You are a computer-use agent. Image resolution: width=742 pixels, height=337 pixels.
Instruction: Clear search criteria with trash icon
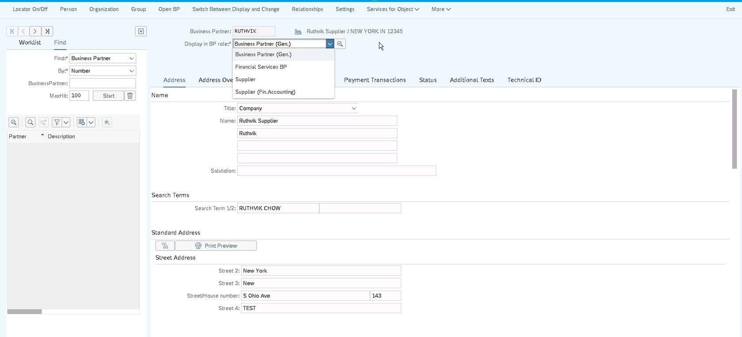[x=130, y=96]
